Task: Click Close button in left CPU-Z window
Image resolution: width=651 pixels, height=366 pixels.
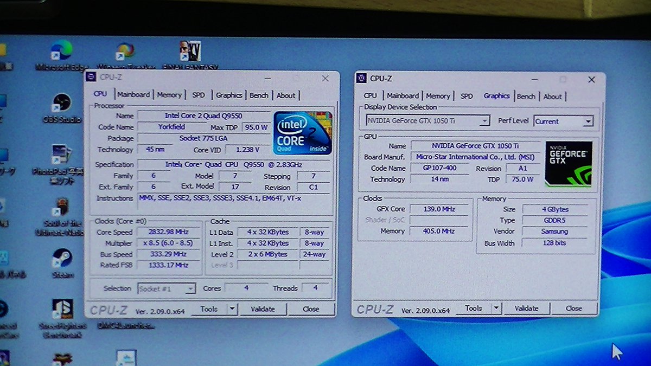Action: 311,309
